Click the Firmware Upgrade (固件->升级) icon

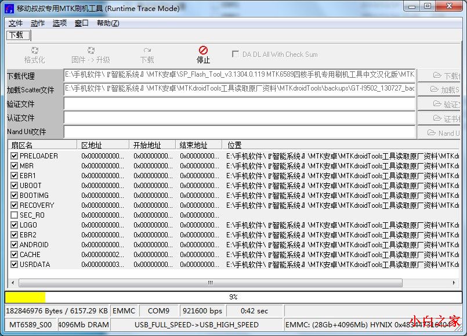[91, 50]
